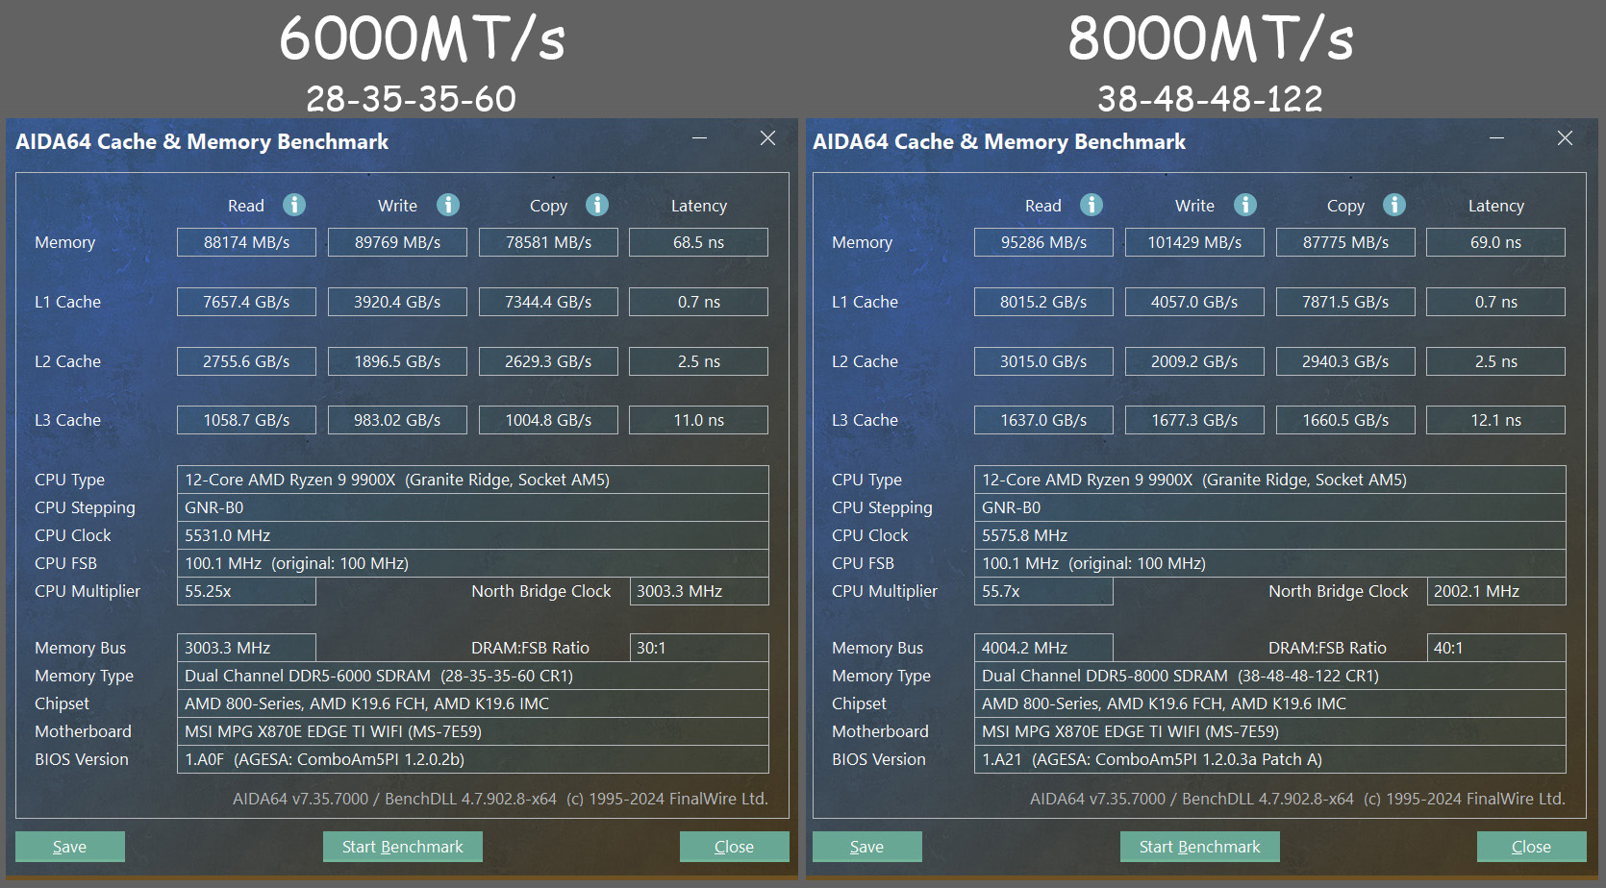Select L2 Cache read 3015.0 GB/s
This screenshot has height=888, width=1606.
point(1043,361)
